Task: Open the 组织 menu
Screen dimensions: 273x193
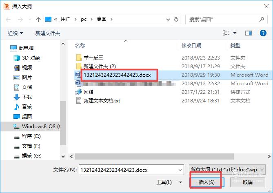Action: pos(16,33)
